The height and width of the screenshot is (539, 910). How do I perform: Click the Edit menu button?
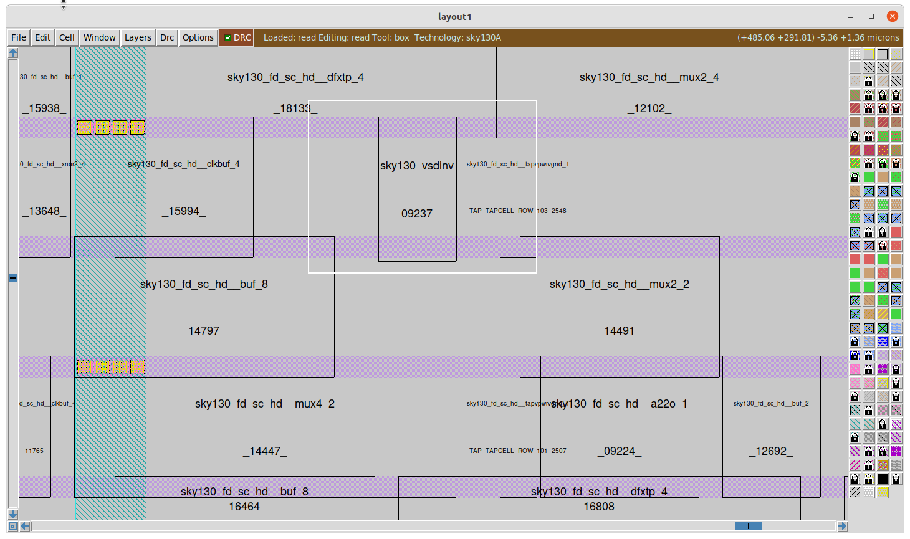[x=42, y=37]
